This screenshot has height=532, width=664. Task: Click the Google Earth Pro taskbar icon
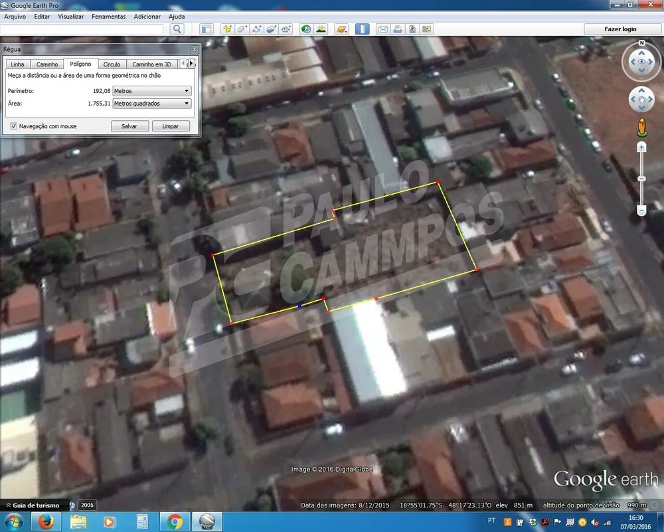[207, 521]
